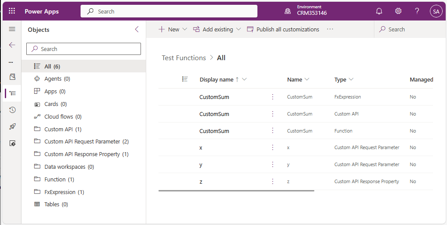Click Publish all customizations
Screen dimensions: 447x225
283,29
